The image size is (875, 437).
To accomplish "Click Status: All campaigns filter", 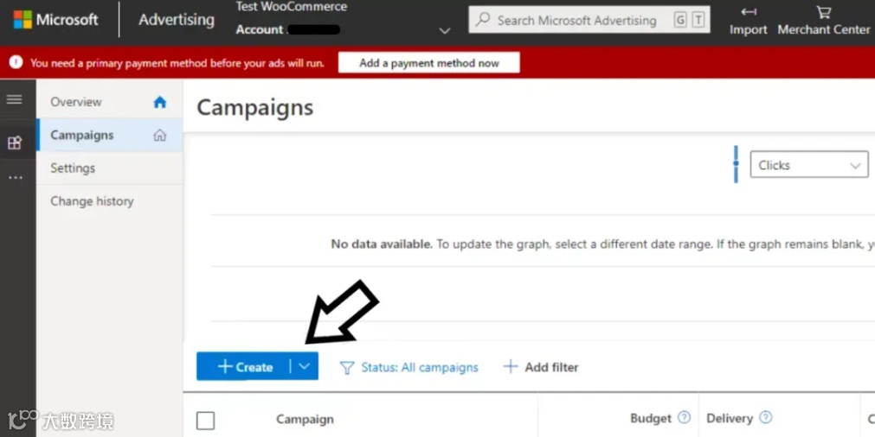I will tap(409, 367).
